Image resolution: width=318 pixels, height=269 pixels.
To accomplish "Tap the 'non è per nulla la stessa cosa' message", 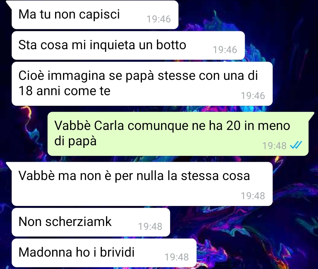I will [142, 184].
